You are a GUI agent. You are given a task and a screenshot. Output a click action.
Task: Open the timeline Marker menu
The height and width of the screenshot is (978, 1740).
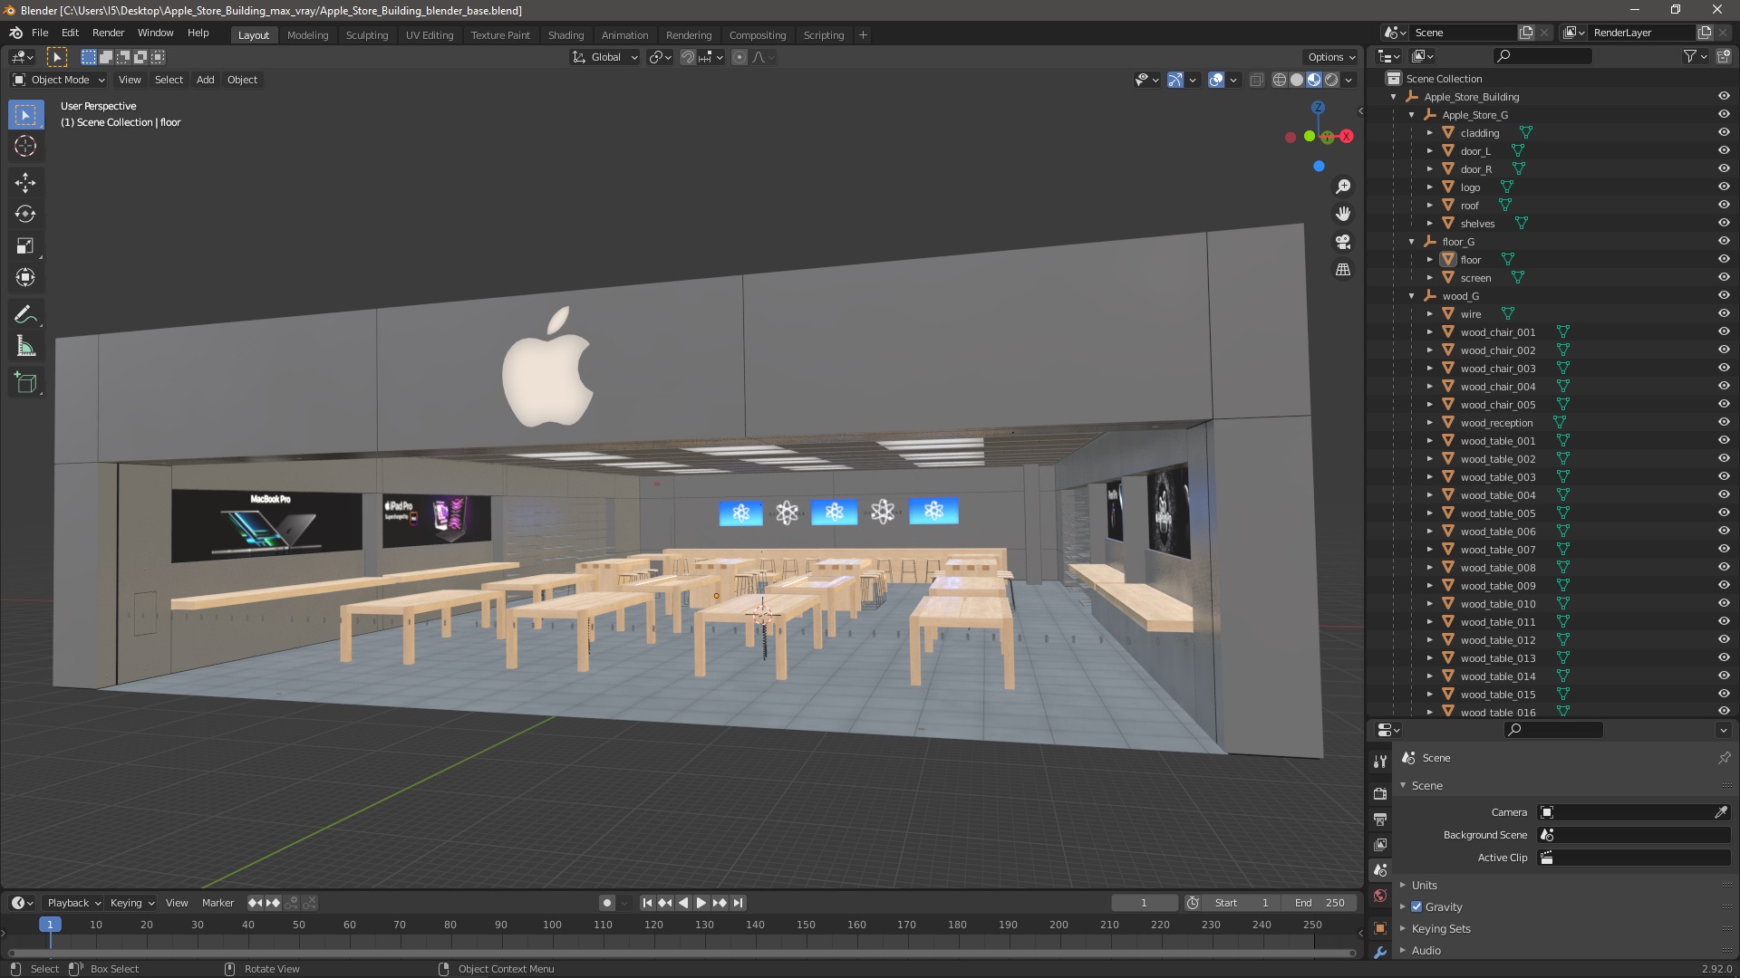point(217,903)
